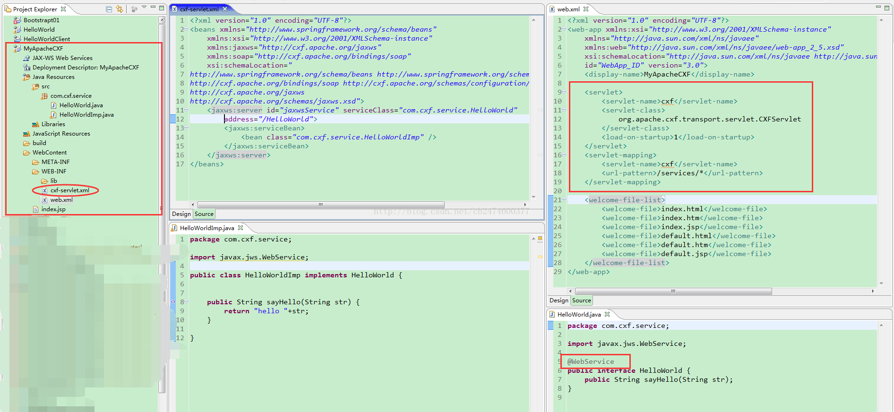
Task: Click the HelloWorldImp.java file icon in the tree
Action: tap(53, 115)
